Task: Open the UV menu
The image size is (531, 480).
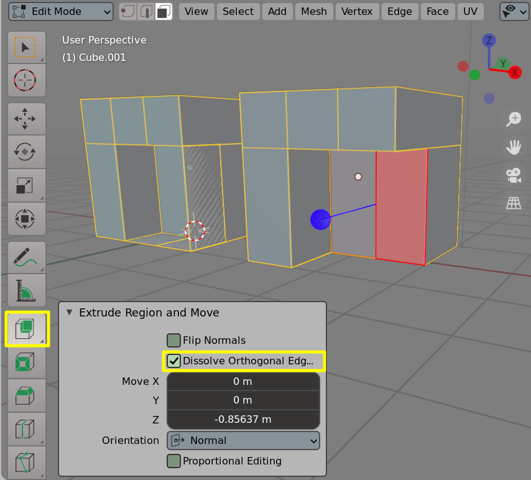Action: 471,11
